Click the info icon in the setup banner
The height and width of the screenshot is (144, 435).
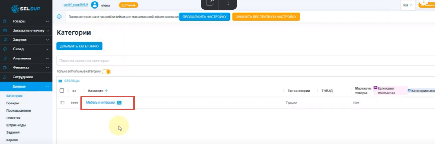(59, 16)
